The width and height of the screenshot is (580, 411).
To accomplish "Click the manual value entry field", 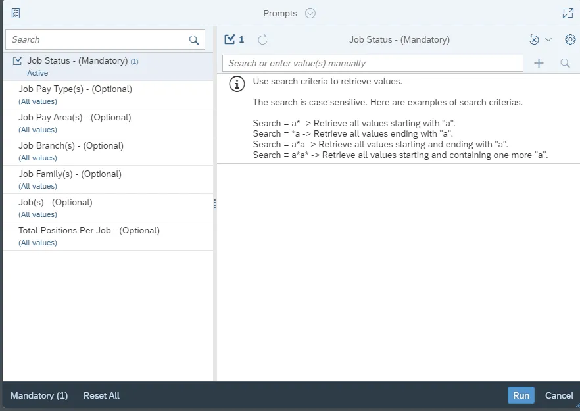I will click(372, 63).
